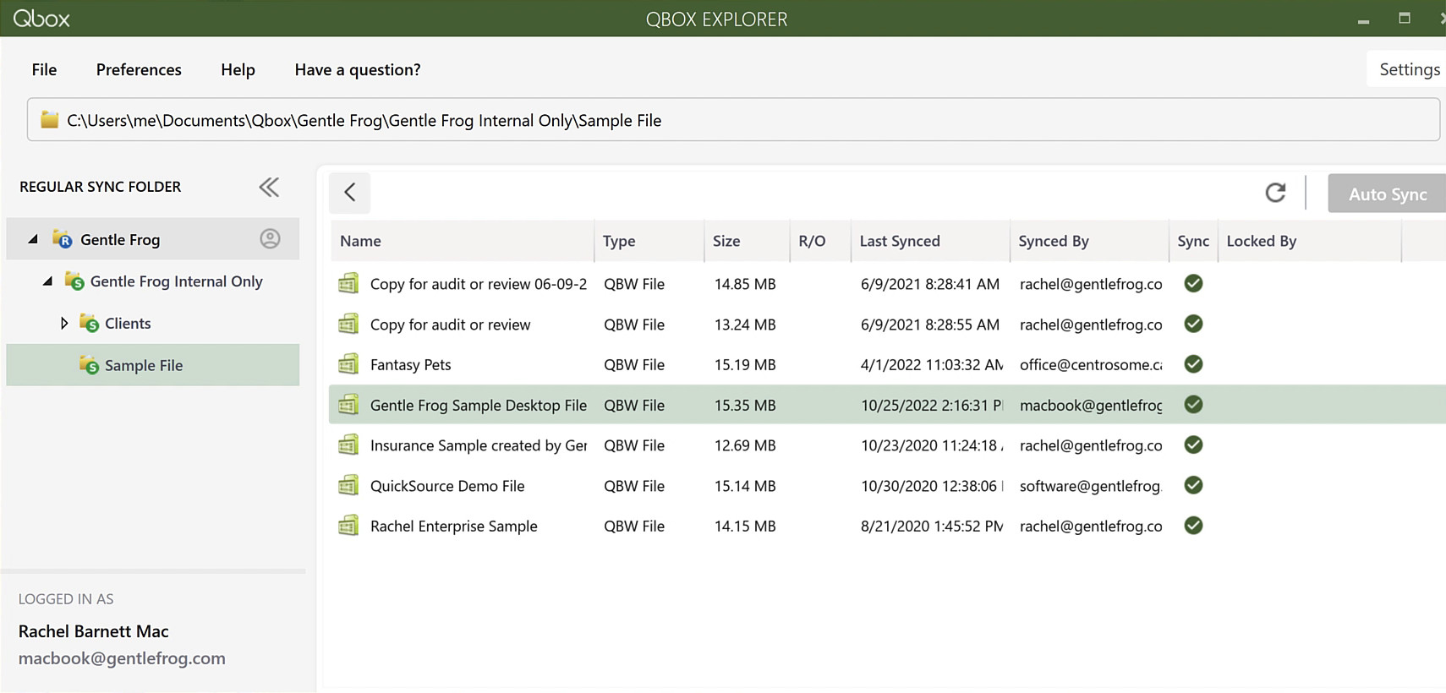Screen dimensions: 1446x693
Task: Click the Settings button
Action: pos(1406,69)
